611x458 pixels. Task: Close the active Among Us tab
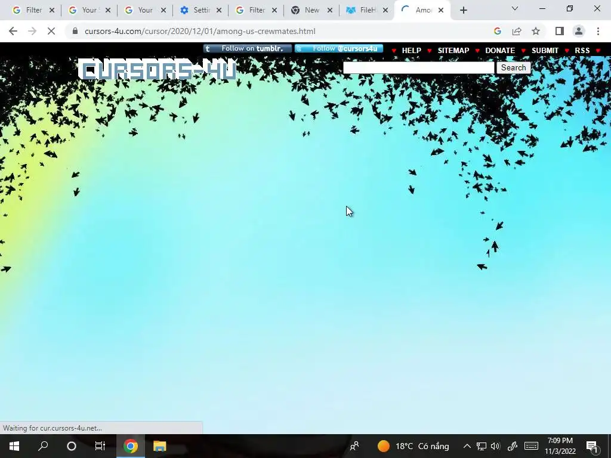point(441,10)
